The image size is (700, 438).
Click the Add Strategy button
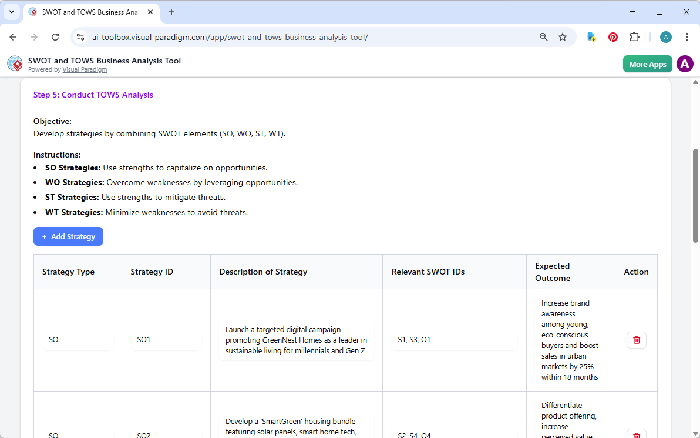point(68,236)
